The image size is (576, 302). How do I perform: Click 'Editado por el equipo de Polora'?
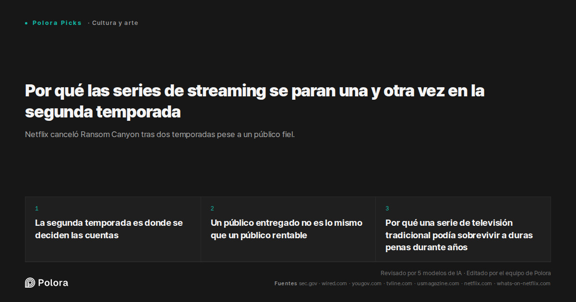[509, 273]
